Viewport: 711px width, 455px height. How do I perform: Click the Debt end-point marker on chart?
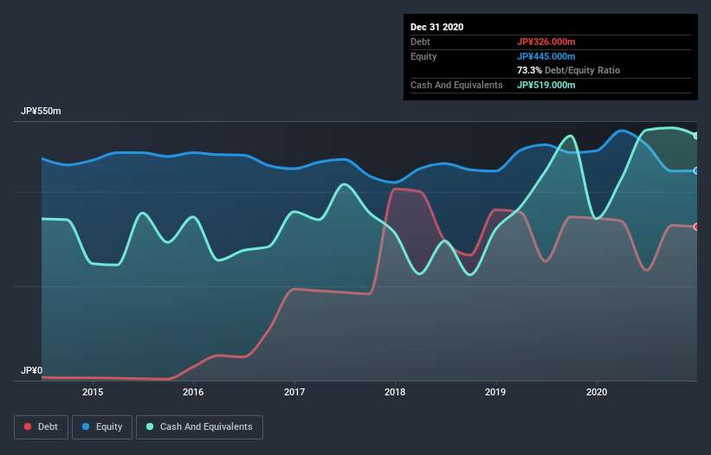pyautogui.click(x=696, y=227)
